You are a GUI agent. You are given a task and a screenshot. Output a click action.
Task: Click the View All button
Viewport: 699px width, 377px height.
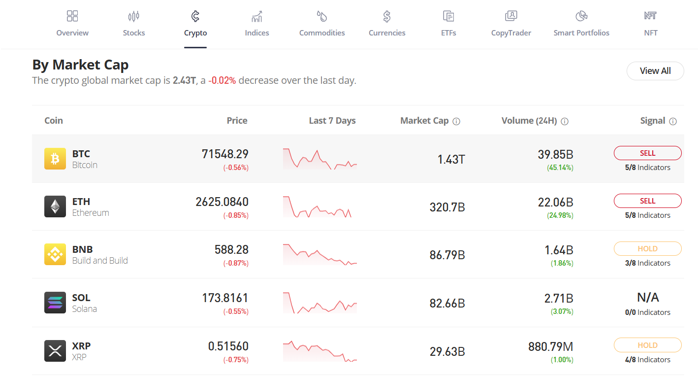655,71
